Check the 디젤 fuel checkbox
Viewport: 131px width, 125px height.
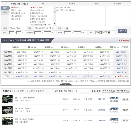[x=43, y=28]
